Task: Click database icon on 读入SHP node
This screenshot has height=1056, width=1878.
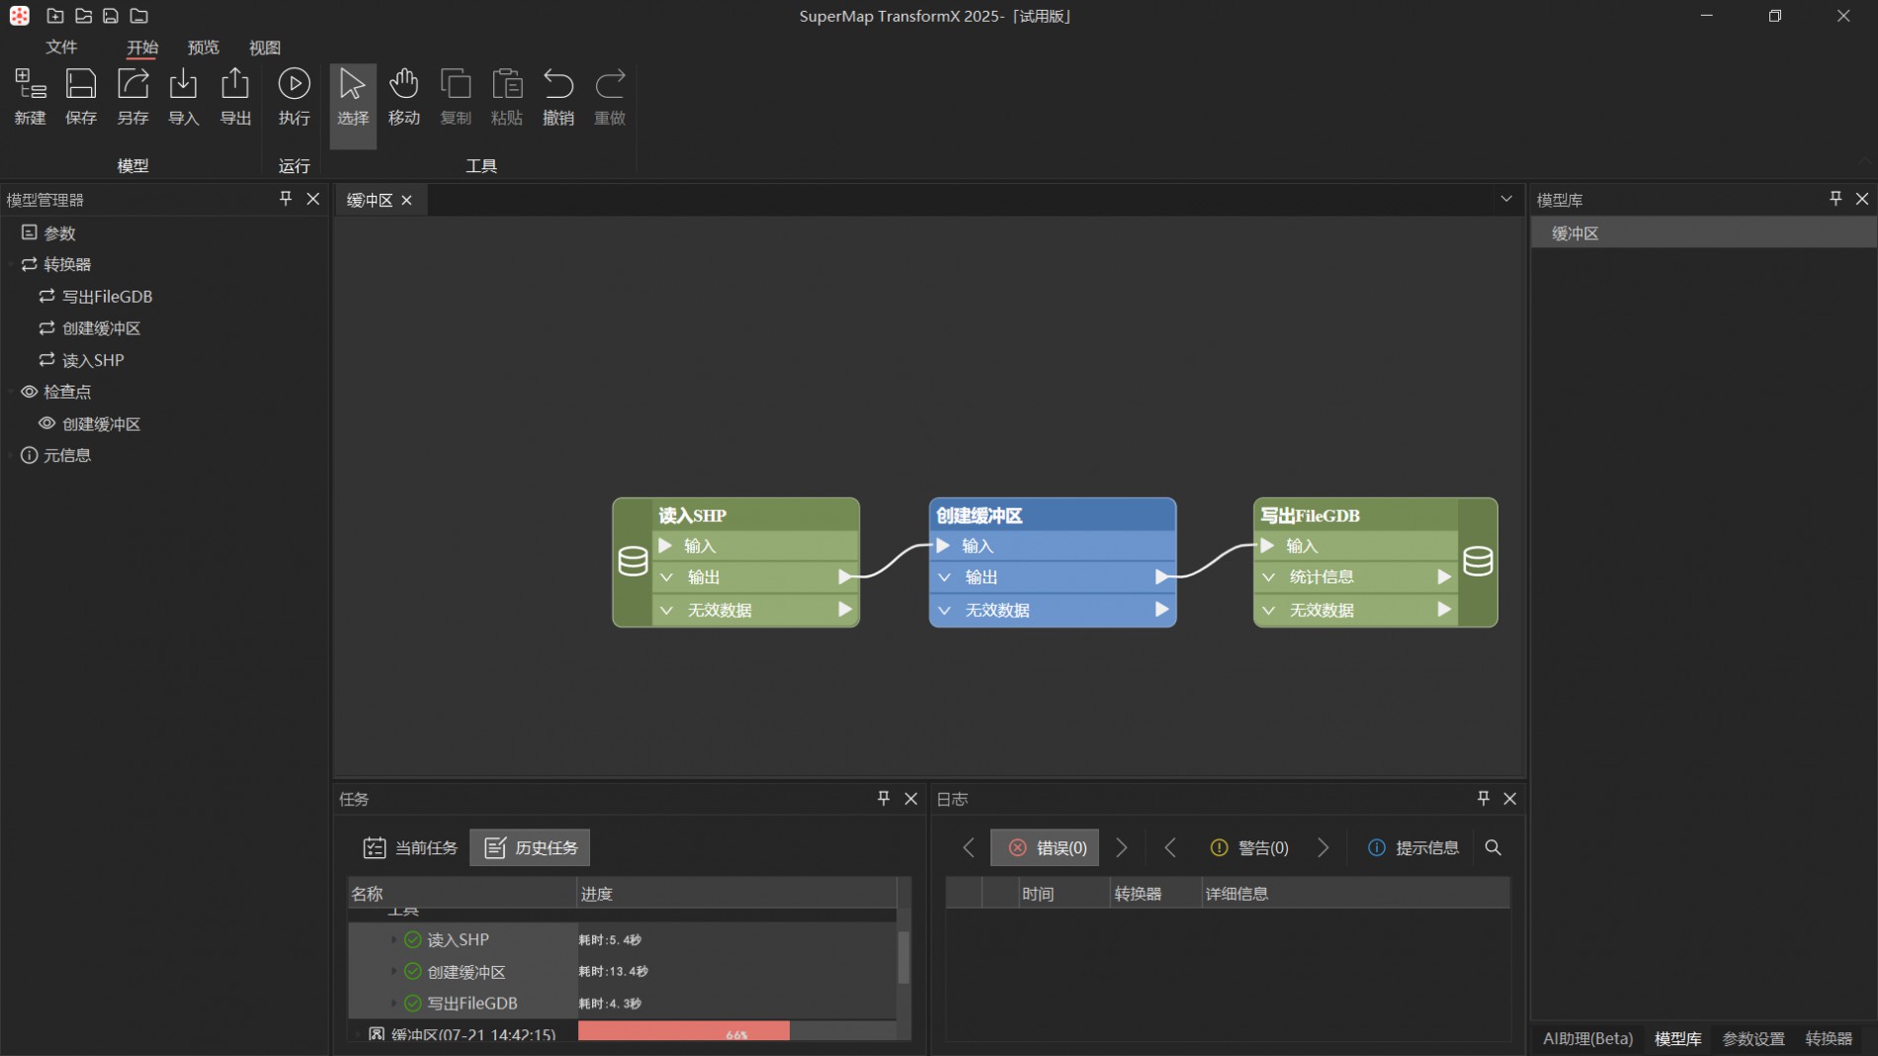Action: click(x=633, y=562)
